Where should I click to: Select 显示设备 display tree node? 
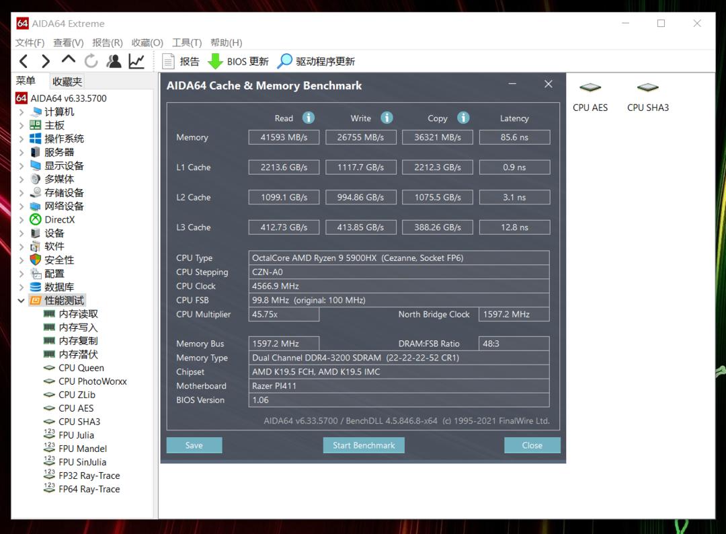click(64, 166)
